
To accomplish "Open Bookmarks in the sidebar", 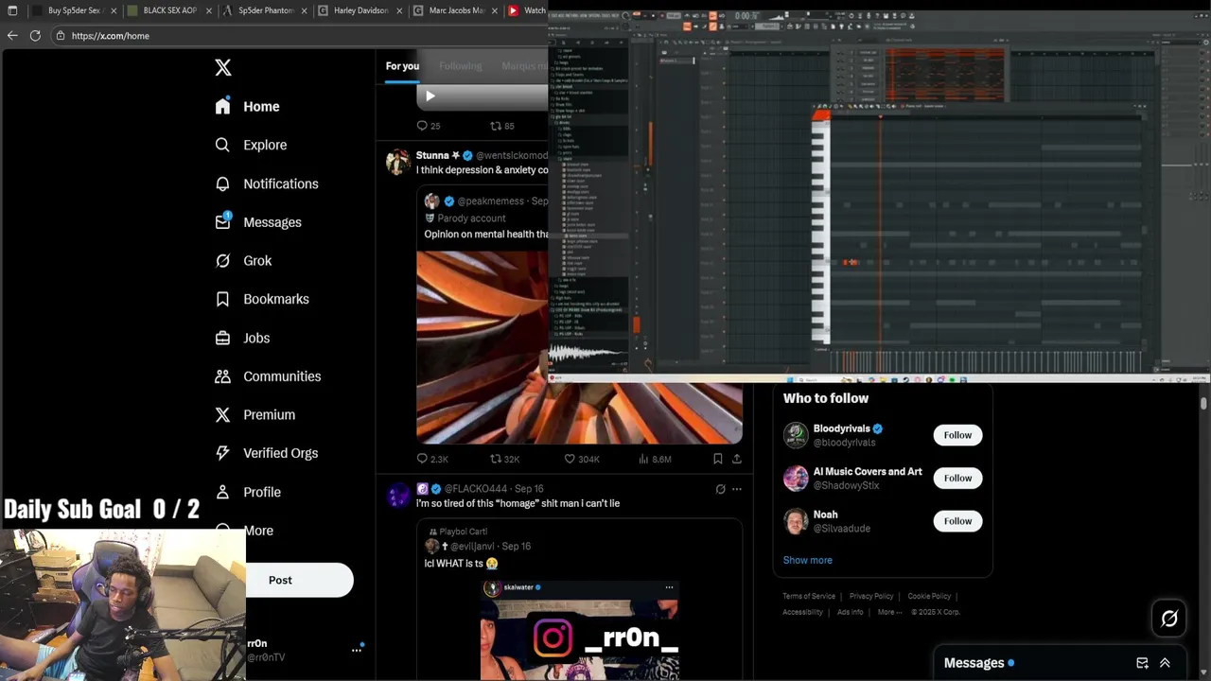I will tap(261, 299).
